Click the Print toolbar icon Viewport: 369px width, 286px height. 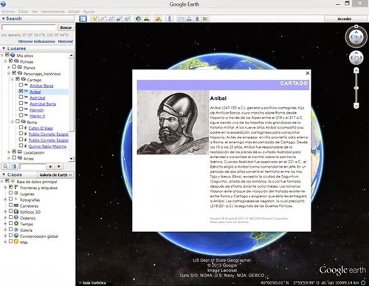point(189,18)
